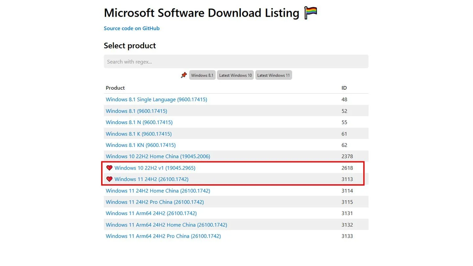
Task: Open Windows 11 24H2 Home China link
Action: coord(158,190)
